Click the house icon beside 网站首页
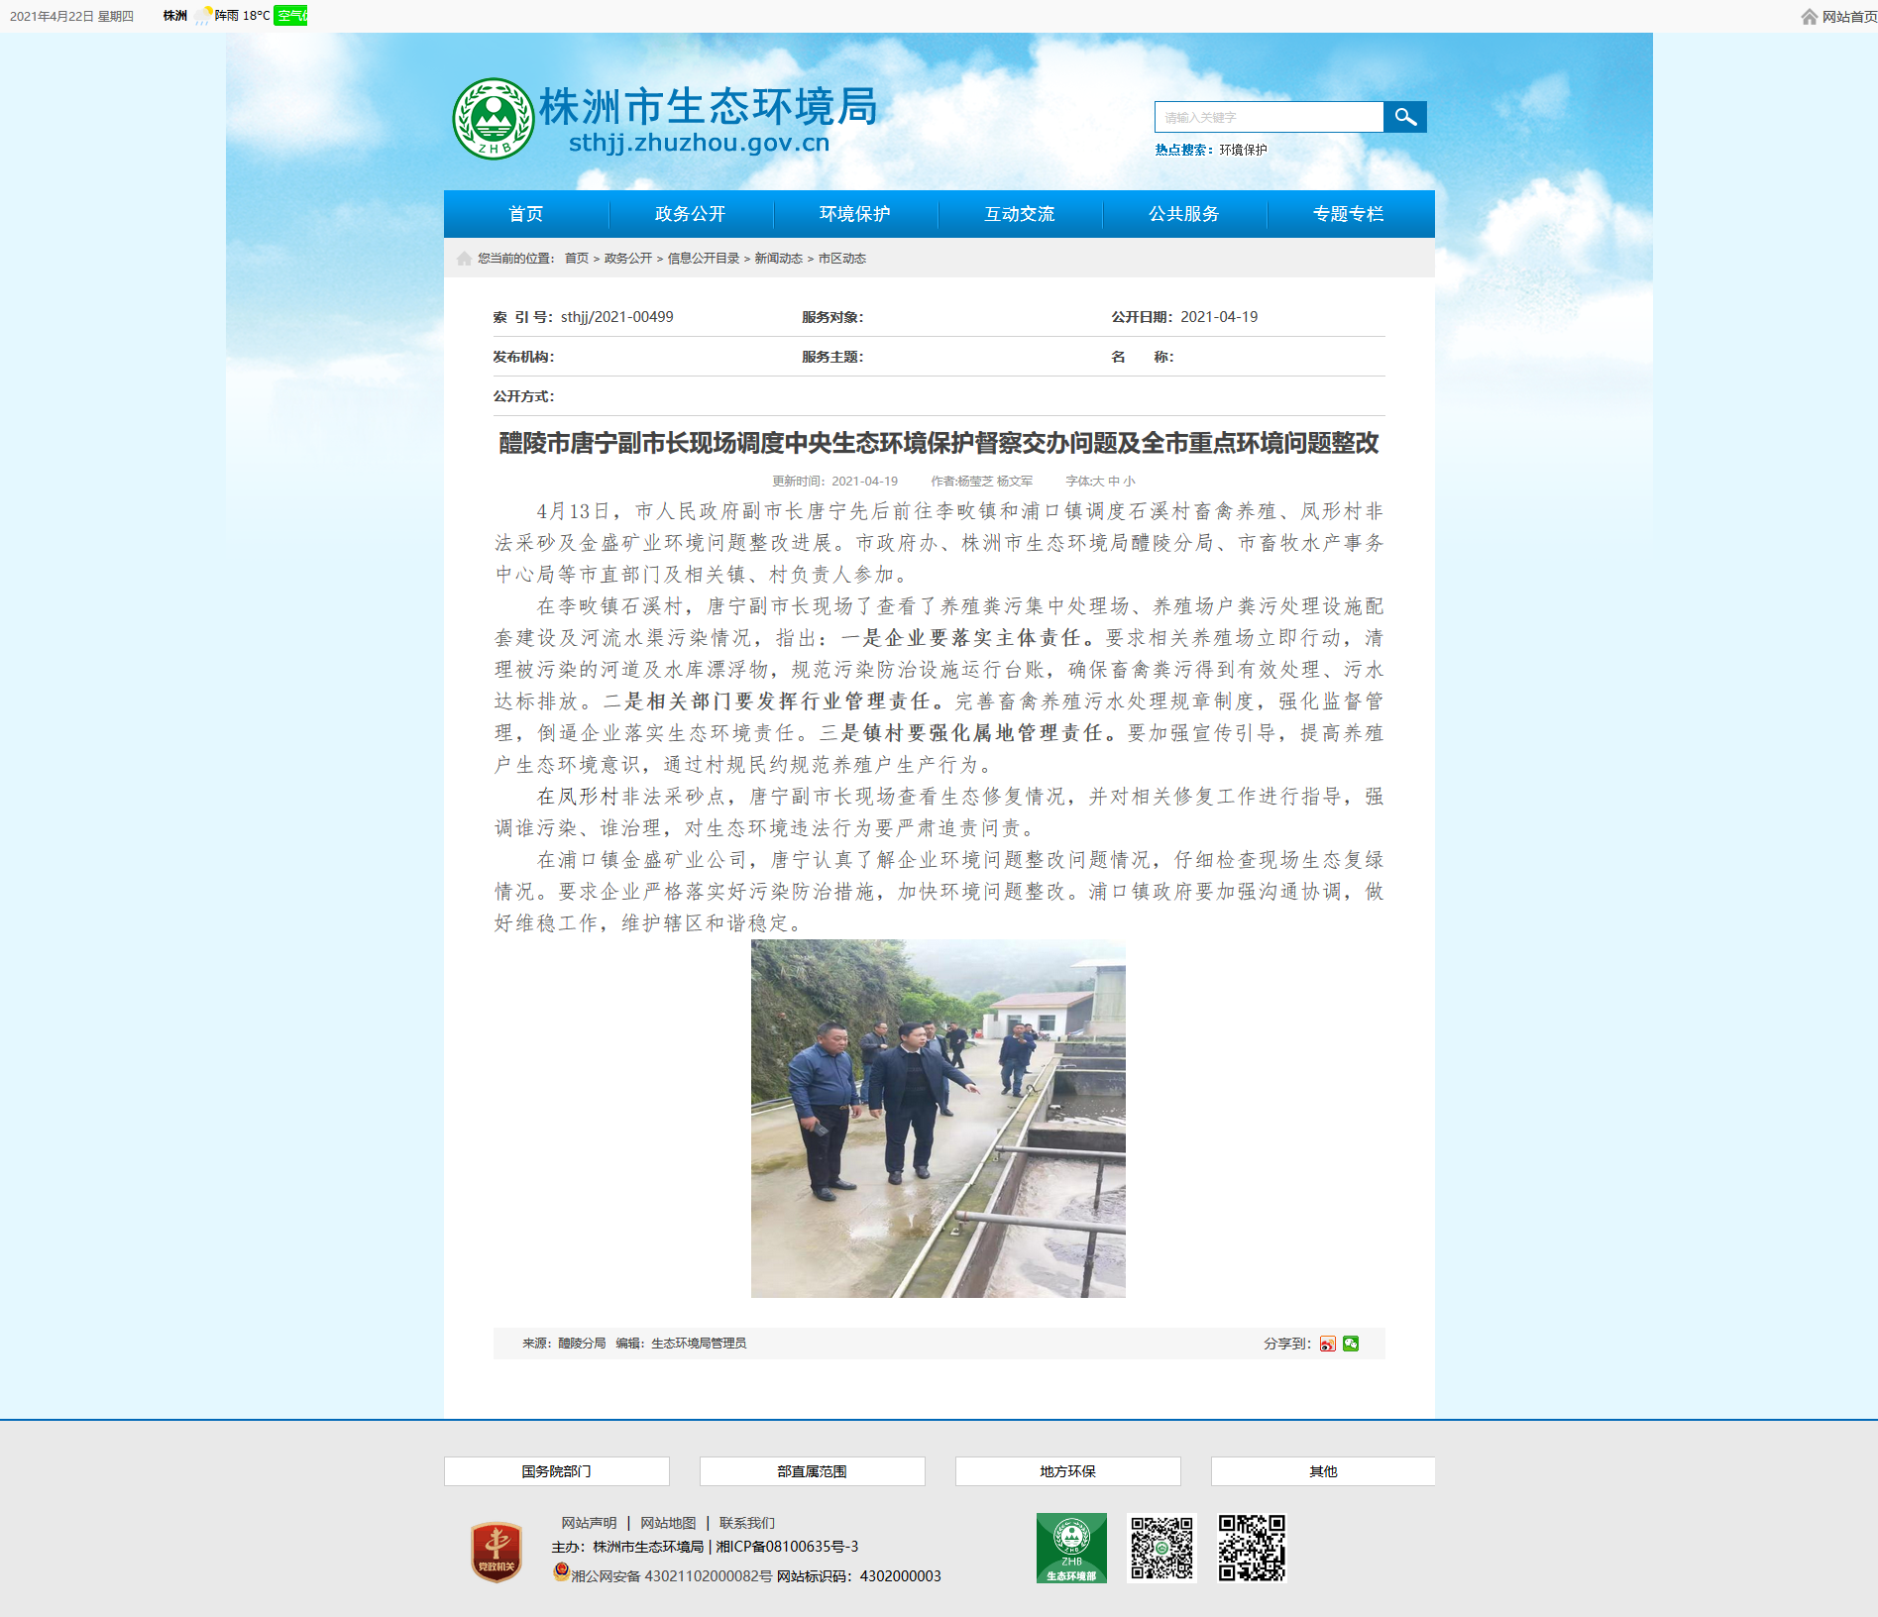Viewport: 1878px width, 1617px height. tap(1810, 17)
